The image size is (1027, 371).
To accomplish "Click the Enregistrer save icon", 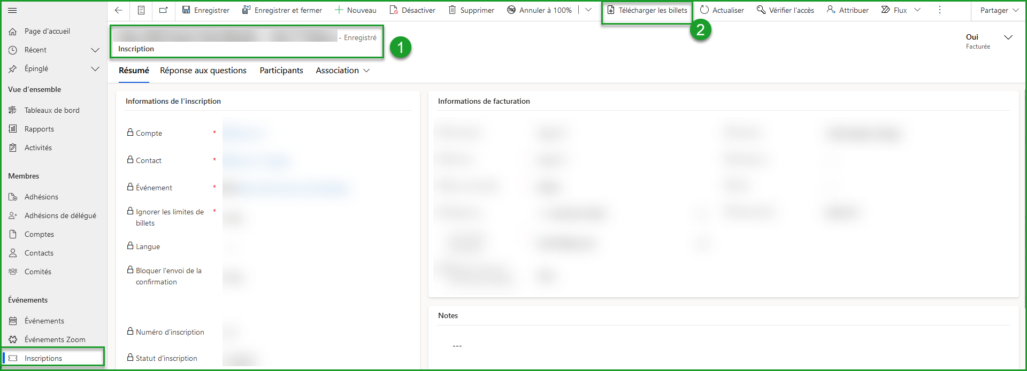I will point(186,10).
